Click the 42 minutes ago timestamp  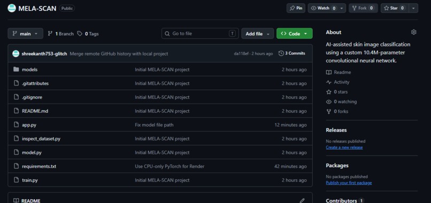(290, 166)
